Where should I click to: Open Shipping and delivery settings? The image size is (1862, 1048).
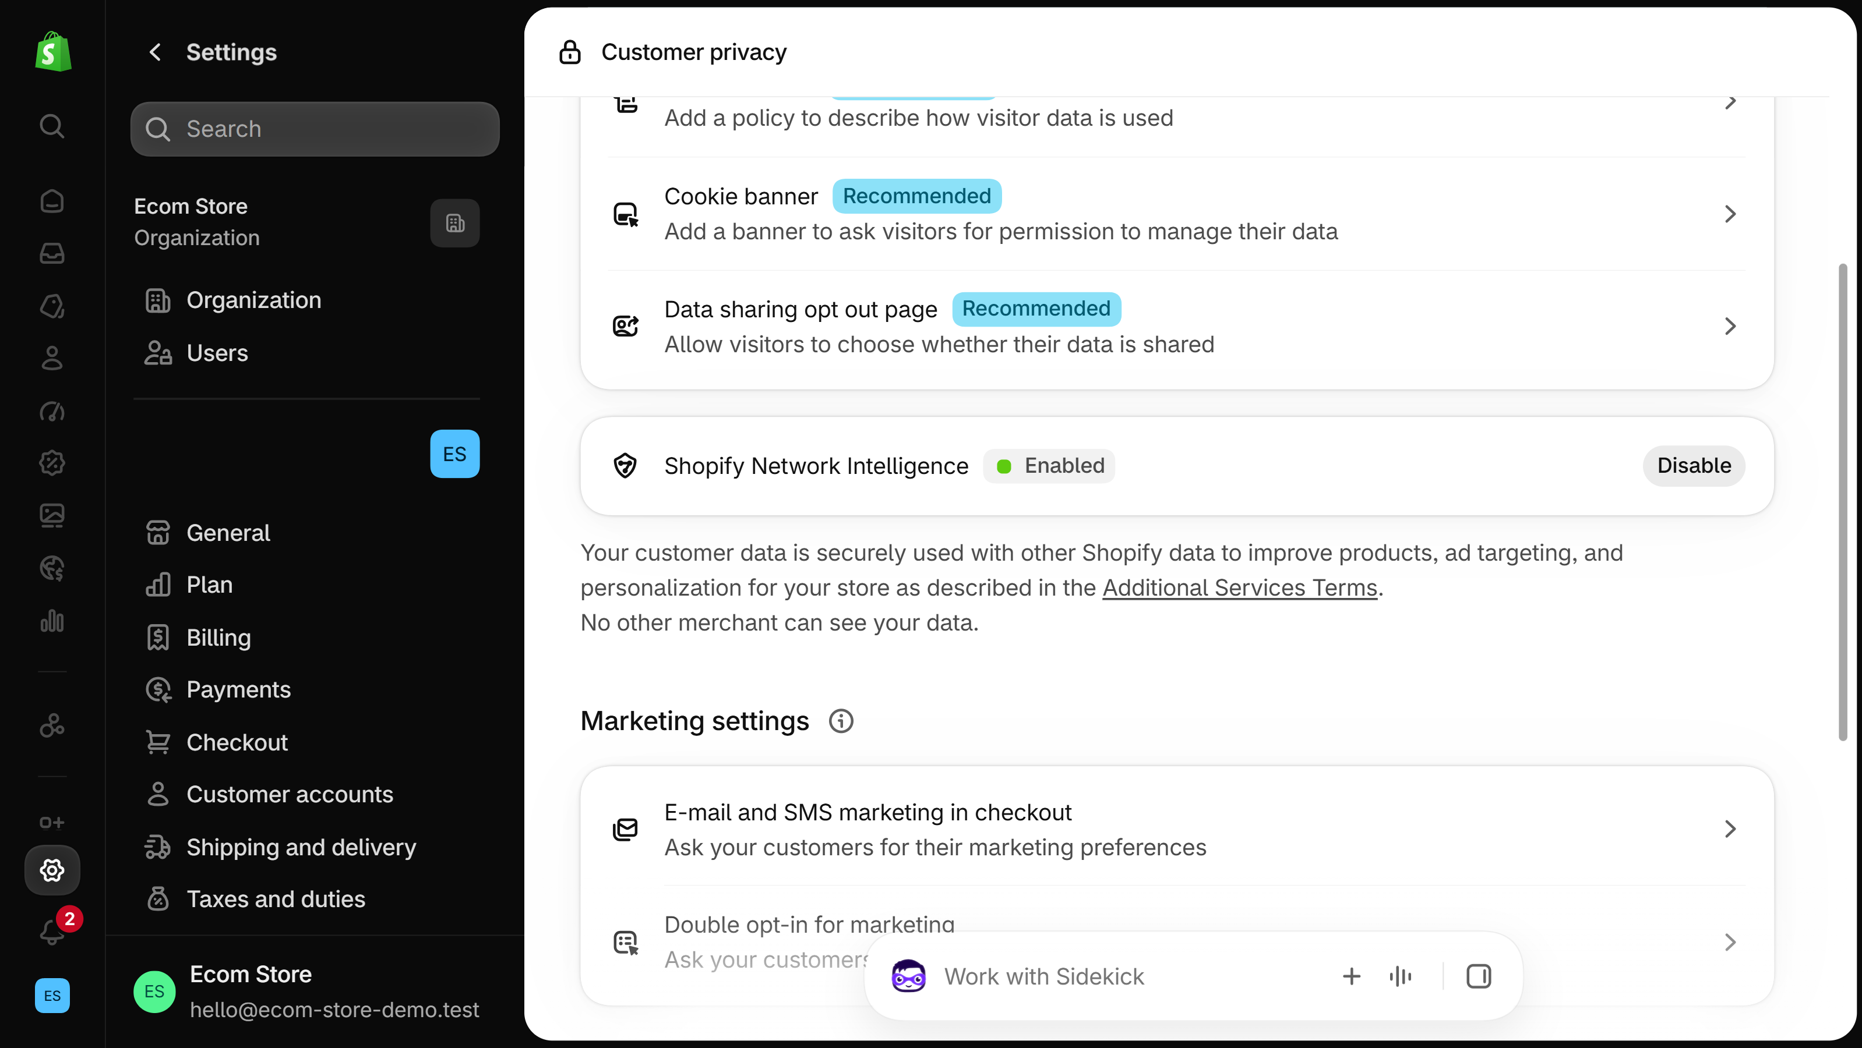coord(306,847)
